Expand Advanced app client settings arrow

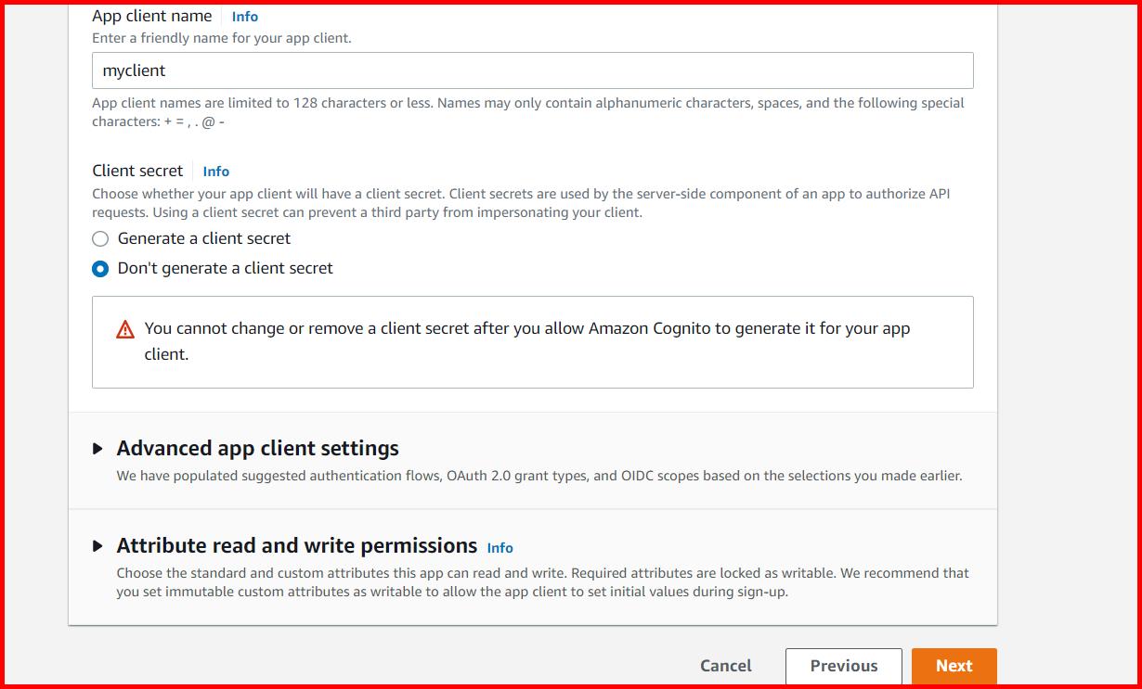pyautogui.click(x=98, y=449)
